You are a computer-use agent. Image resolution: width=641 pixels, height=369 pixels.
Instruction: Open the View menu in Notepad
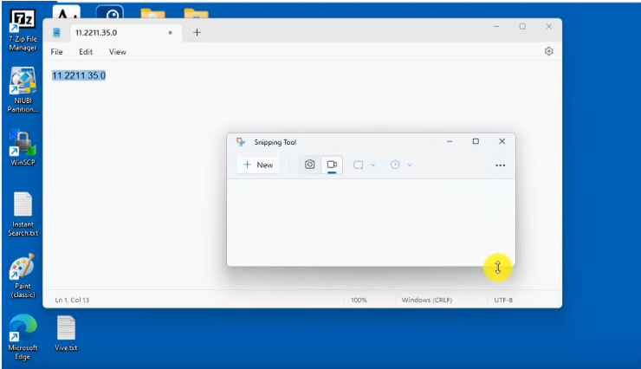coord(117,52)
